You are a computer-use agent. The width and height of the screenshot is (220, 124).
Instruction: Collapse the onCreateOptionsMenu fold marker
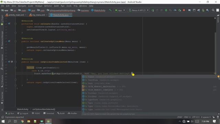(15, 41)
